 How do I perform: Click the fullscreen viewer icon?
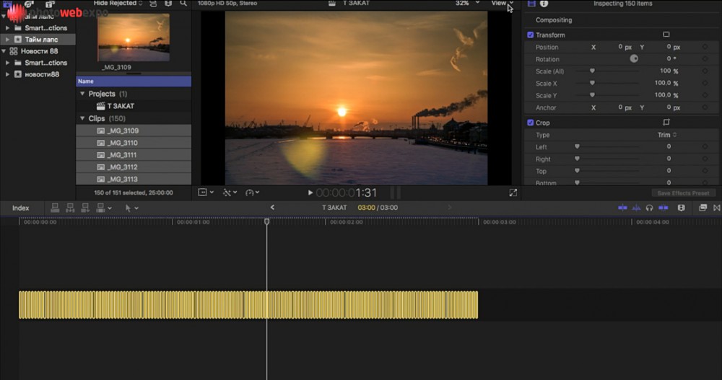pos(513,193)
